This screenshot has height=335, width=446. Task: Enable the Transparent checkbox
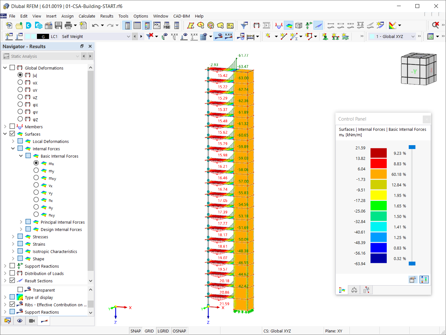pyautogui.click(x=20, y=290)
